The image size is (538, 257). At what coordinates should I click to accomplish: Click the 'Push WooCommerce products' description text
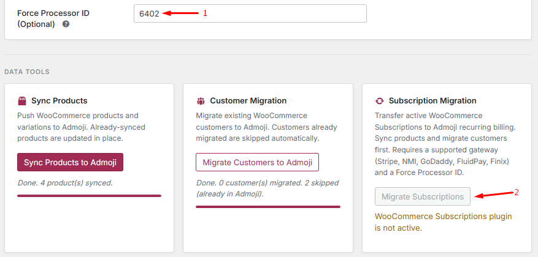(x=82, y=127)
